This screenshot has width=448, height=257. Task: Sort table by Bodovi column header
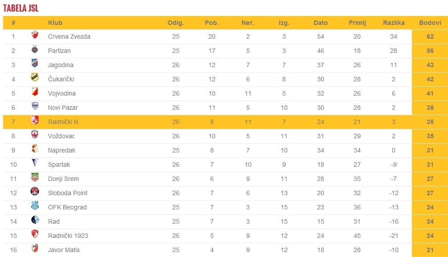click(x=430, y=23)
